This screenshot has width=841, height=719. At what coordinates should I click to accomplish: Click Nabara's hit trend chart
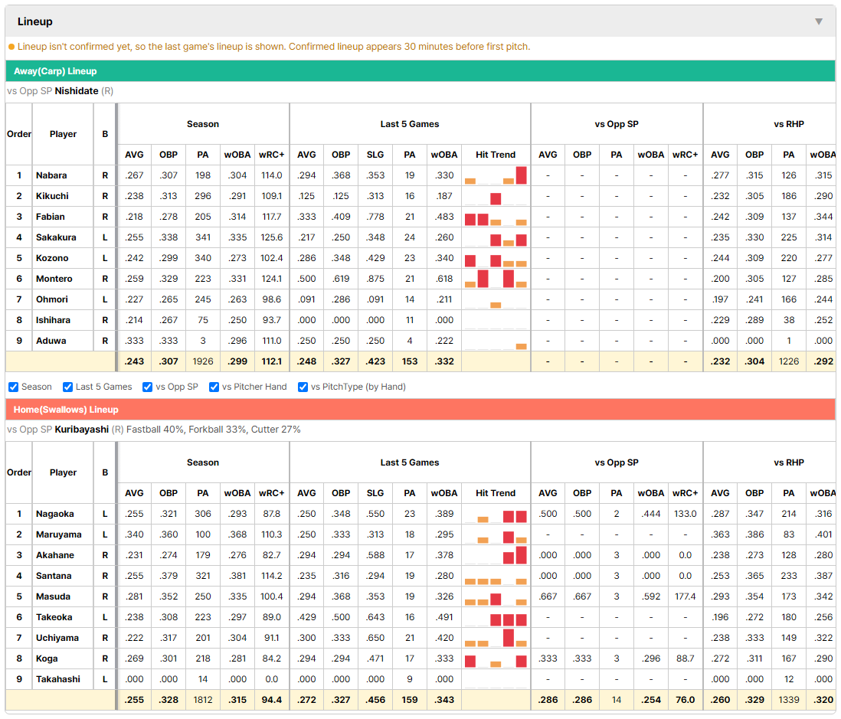point(496,175)
